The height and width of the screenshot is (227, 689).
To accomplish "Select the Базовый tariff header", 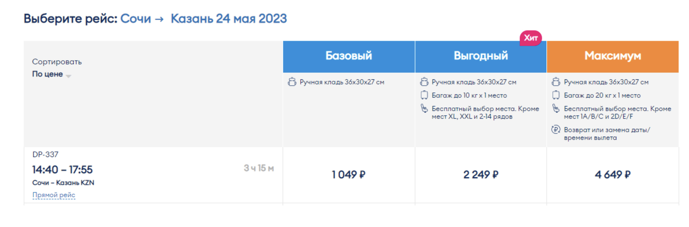I will point(349,56).
